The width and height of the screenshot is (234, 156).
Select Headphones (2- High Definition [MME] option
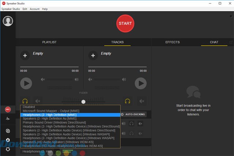49,114
